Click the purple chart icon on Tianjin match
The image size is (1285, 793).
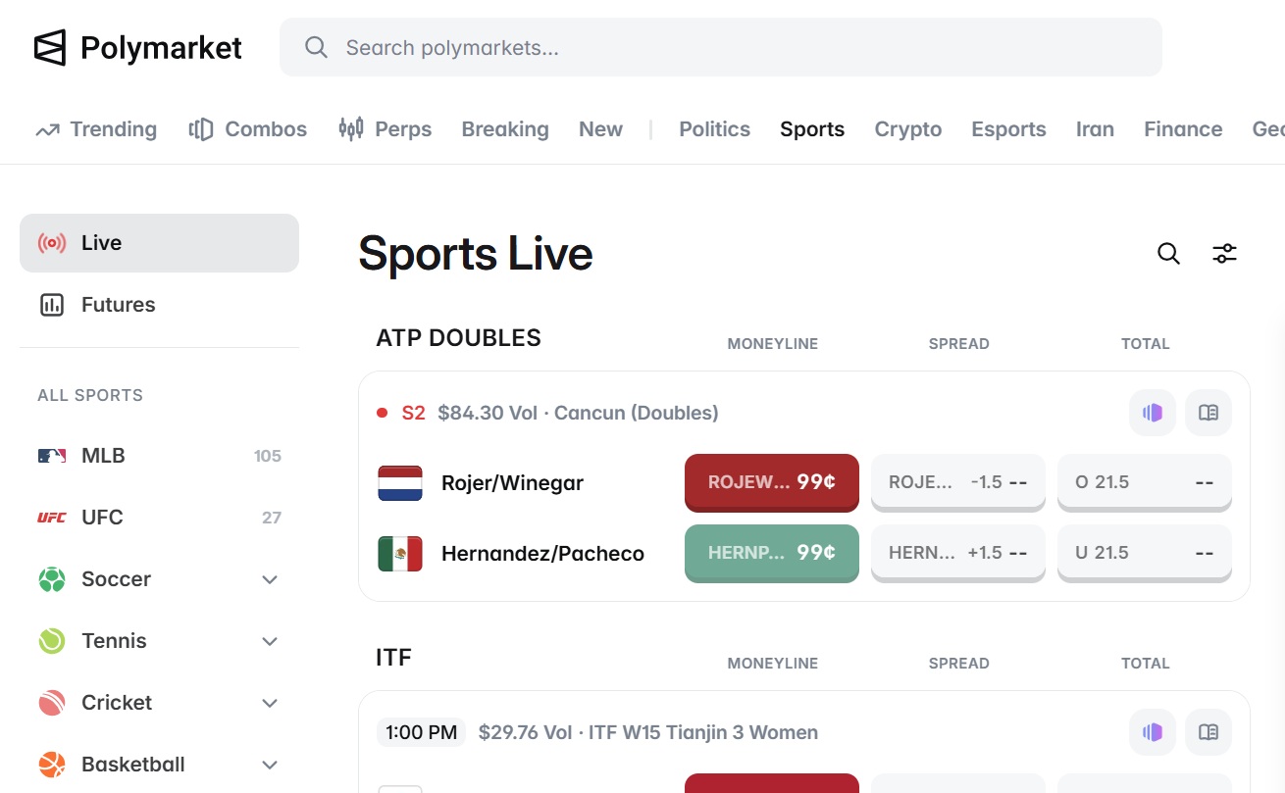coord(1153,732)
